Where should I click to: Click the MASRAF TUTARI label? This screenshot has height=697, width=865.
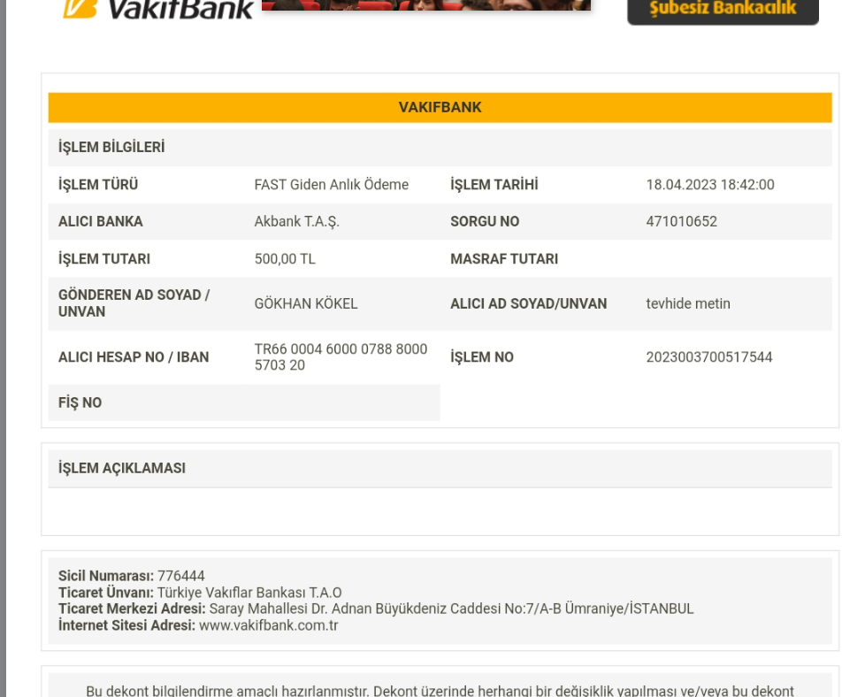point(504,259)
